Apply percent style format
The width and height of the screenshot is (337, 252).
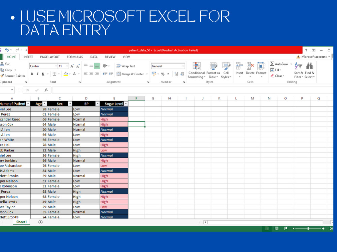163,74
